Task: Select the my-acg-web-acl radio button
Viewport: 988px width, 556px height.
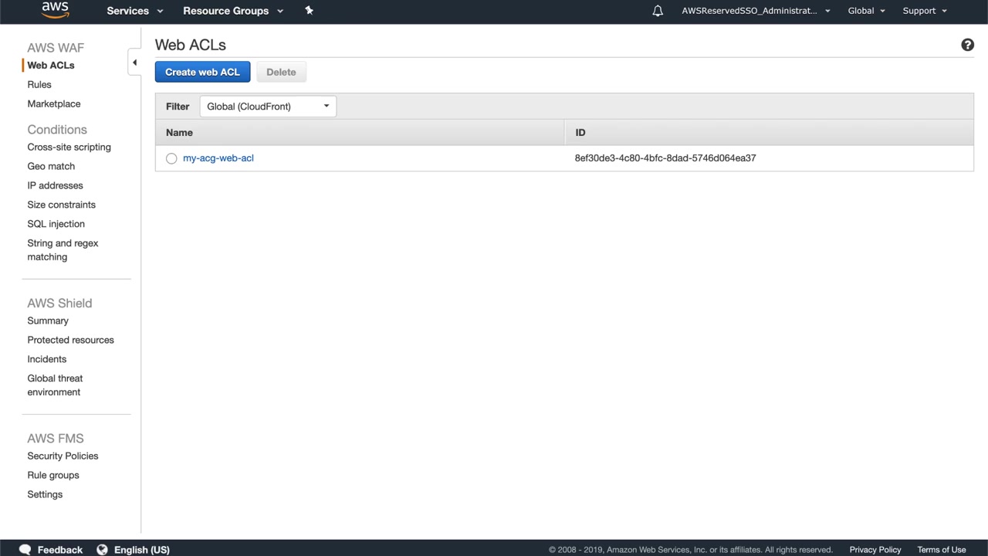Action: [x=171, y=158]
